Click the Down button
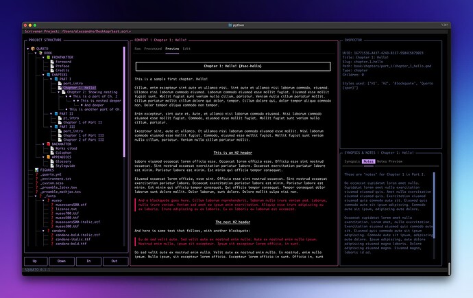The image size is (473, 298). point(62,261)
